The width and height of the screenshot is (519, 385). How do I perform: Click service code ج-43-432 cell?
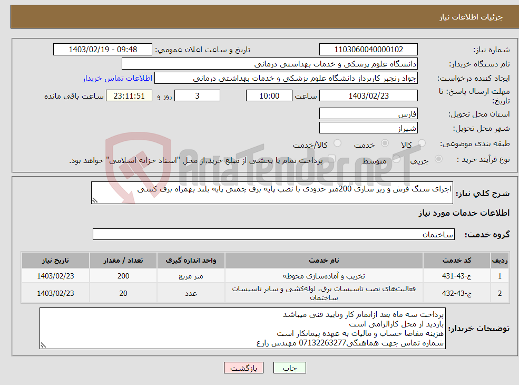[457, 293]
